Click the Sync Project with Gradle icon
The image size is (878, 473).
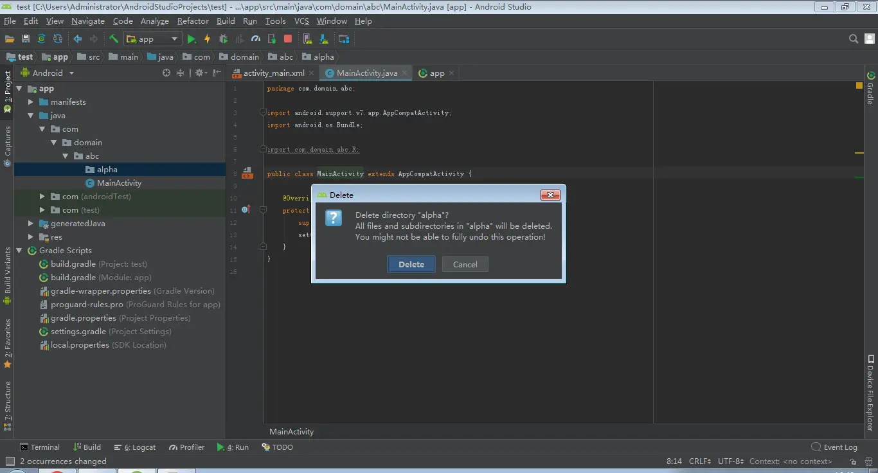point(42,39)
